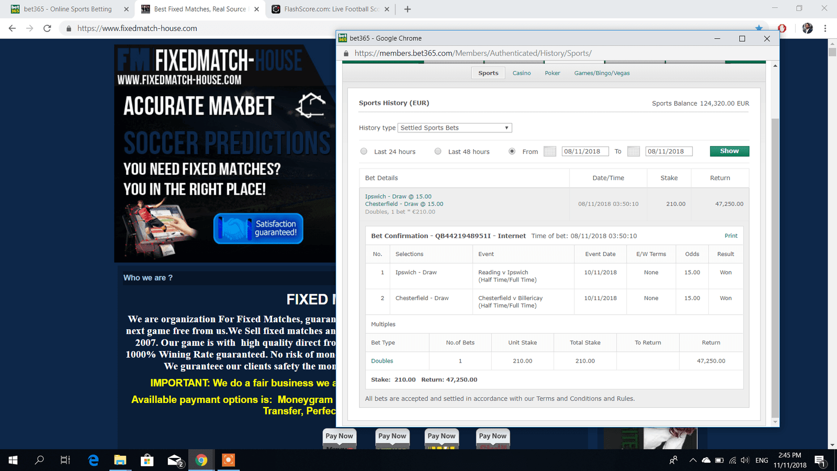Click the From date calendar icon
The image size is (837, 471).
(550, 151)
